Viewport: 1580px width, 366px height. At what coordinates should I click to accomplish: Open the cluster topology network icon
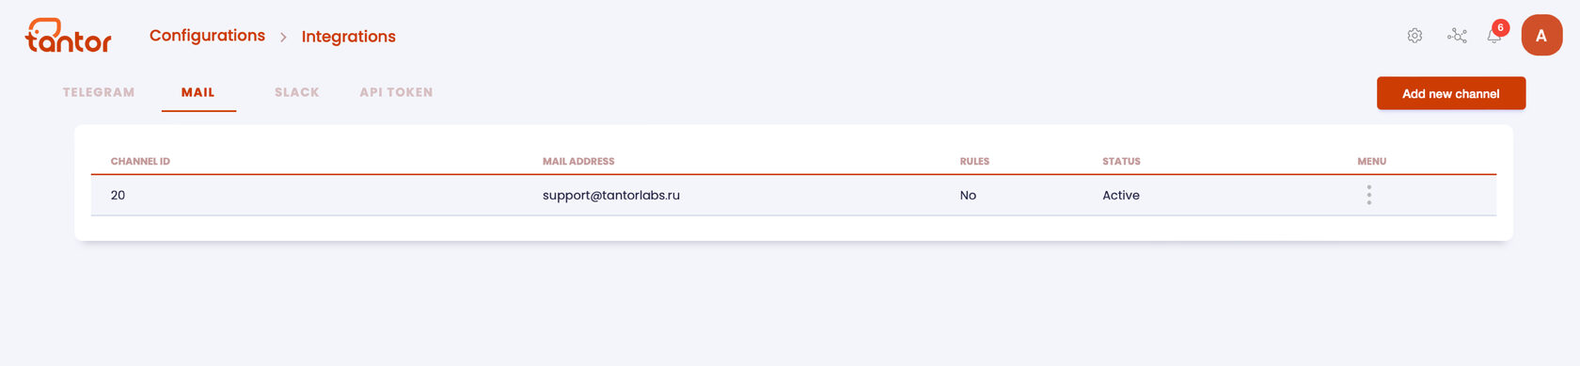click(x=1457, y=36)
